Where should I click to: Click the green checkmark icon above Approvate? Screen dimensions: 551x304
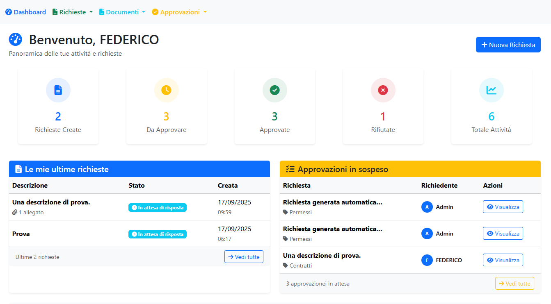click(x=274, y=90)
